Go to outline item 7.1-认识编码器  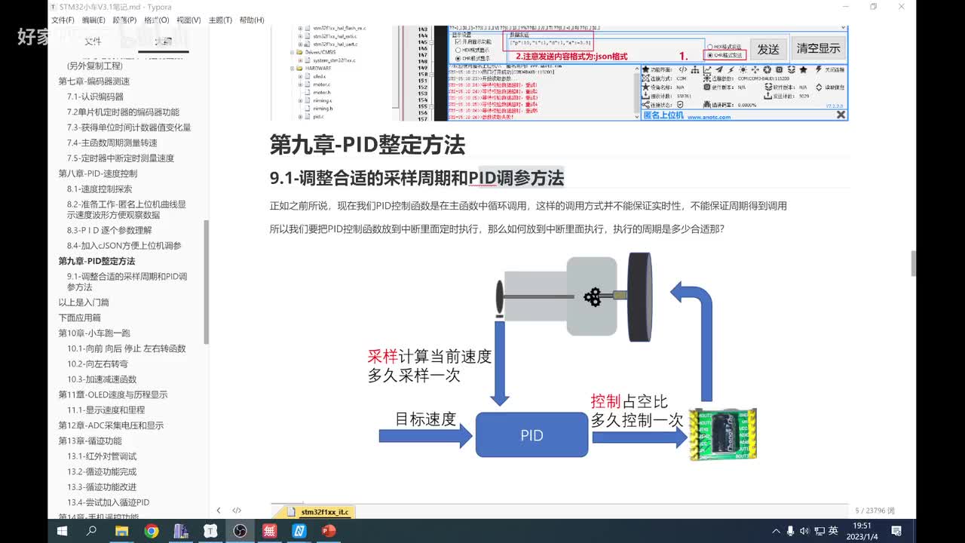pos(95,97)
